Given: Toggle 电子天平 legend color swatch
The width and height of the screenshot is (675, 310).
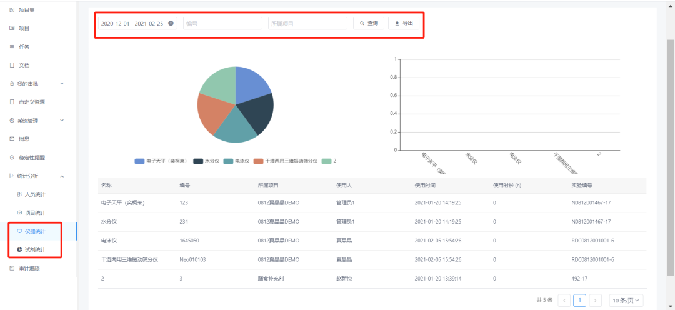Looking at the screenshot, I should (x=139, y=161).
